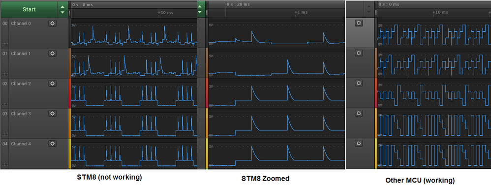The width and height of the screenshot is (491, 187).
Task: Click the up/down arrows of STM8 Zoomed panel
Action: (201, 9)
